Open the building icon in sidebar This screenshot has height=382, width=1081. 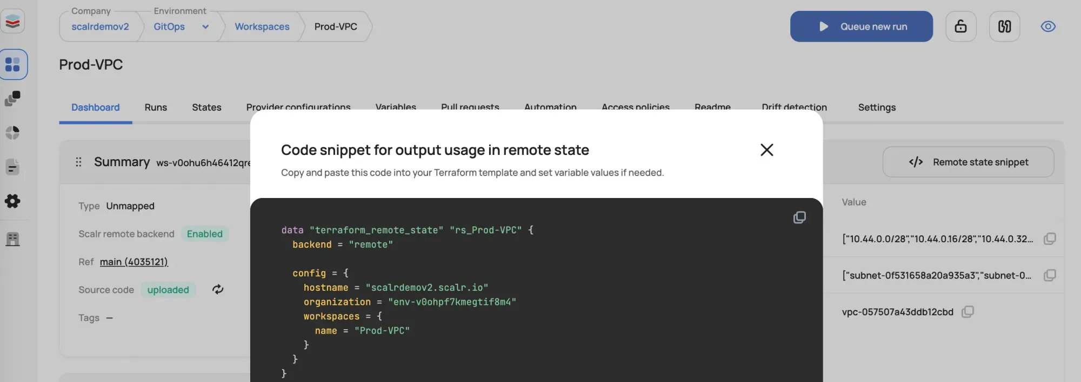(12, 239)
